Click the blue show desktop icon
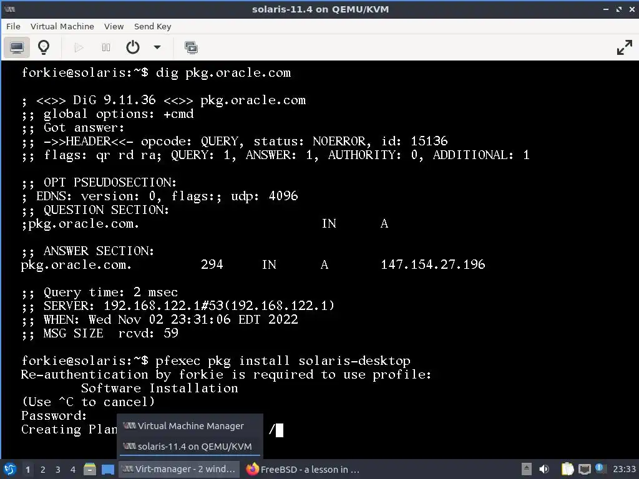This screenshot has width=639, height=479. pyautogui.click(x=107, y=469)
